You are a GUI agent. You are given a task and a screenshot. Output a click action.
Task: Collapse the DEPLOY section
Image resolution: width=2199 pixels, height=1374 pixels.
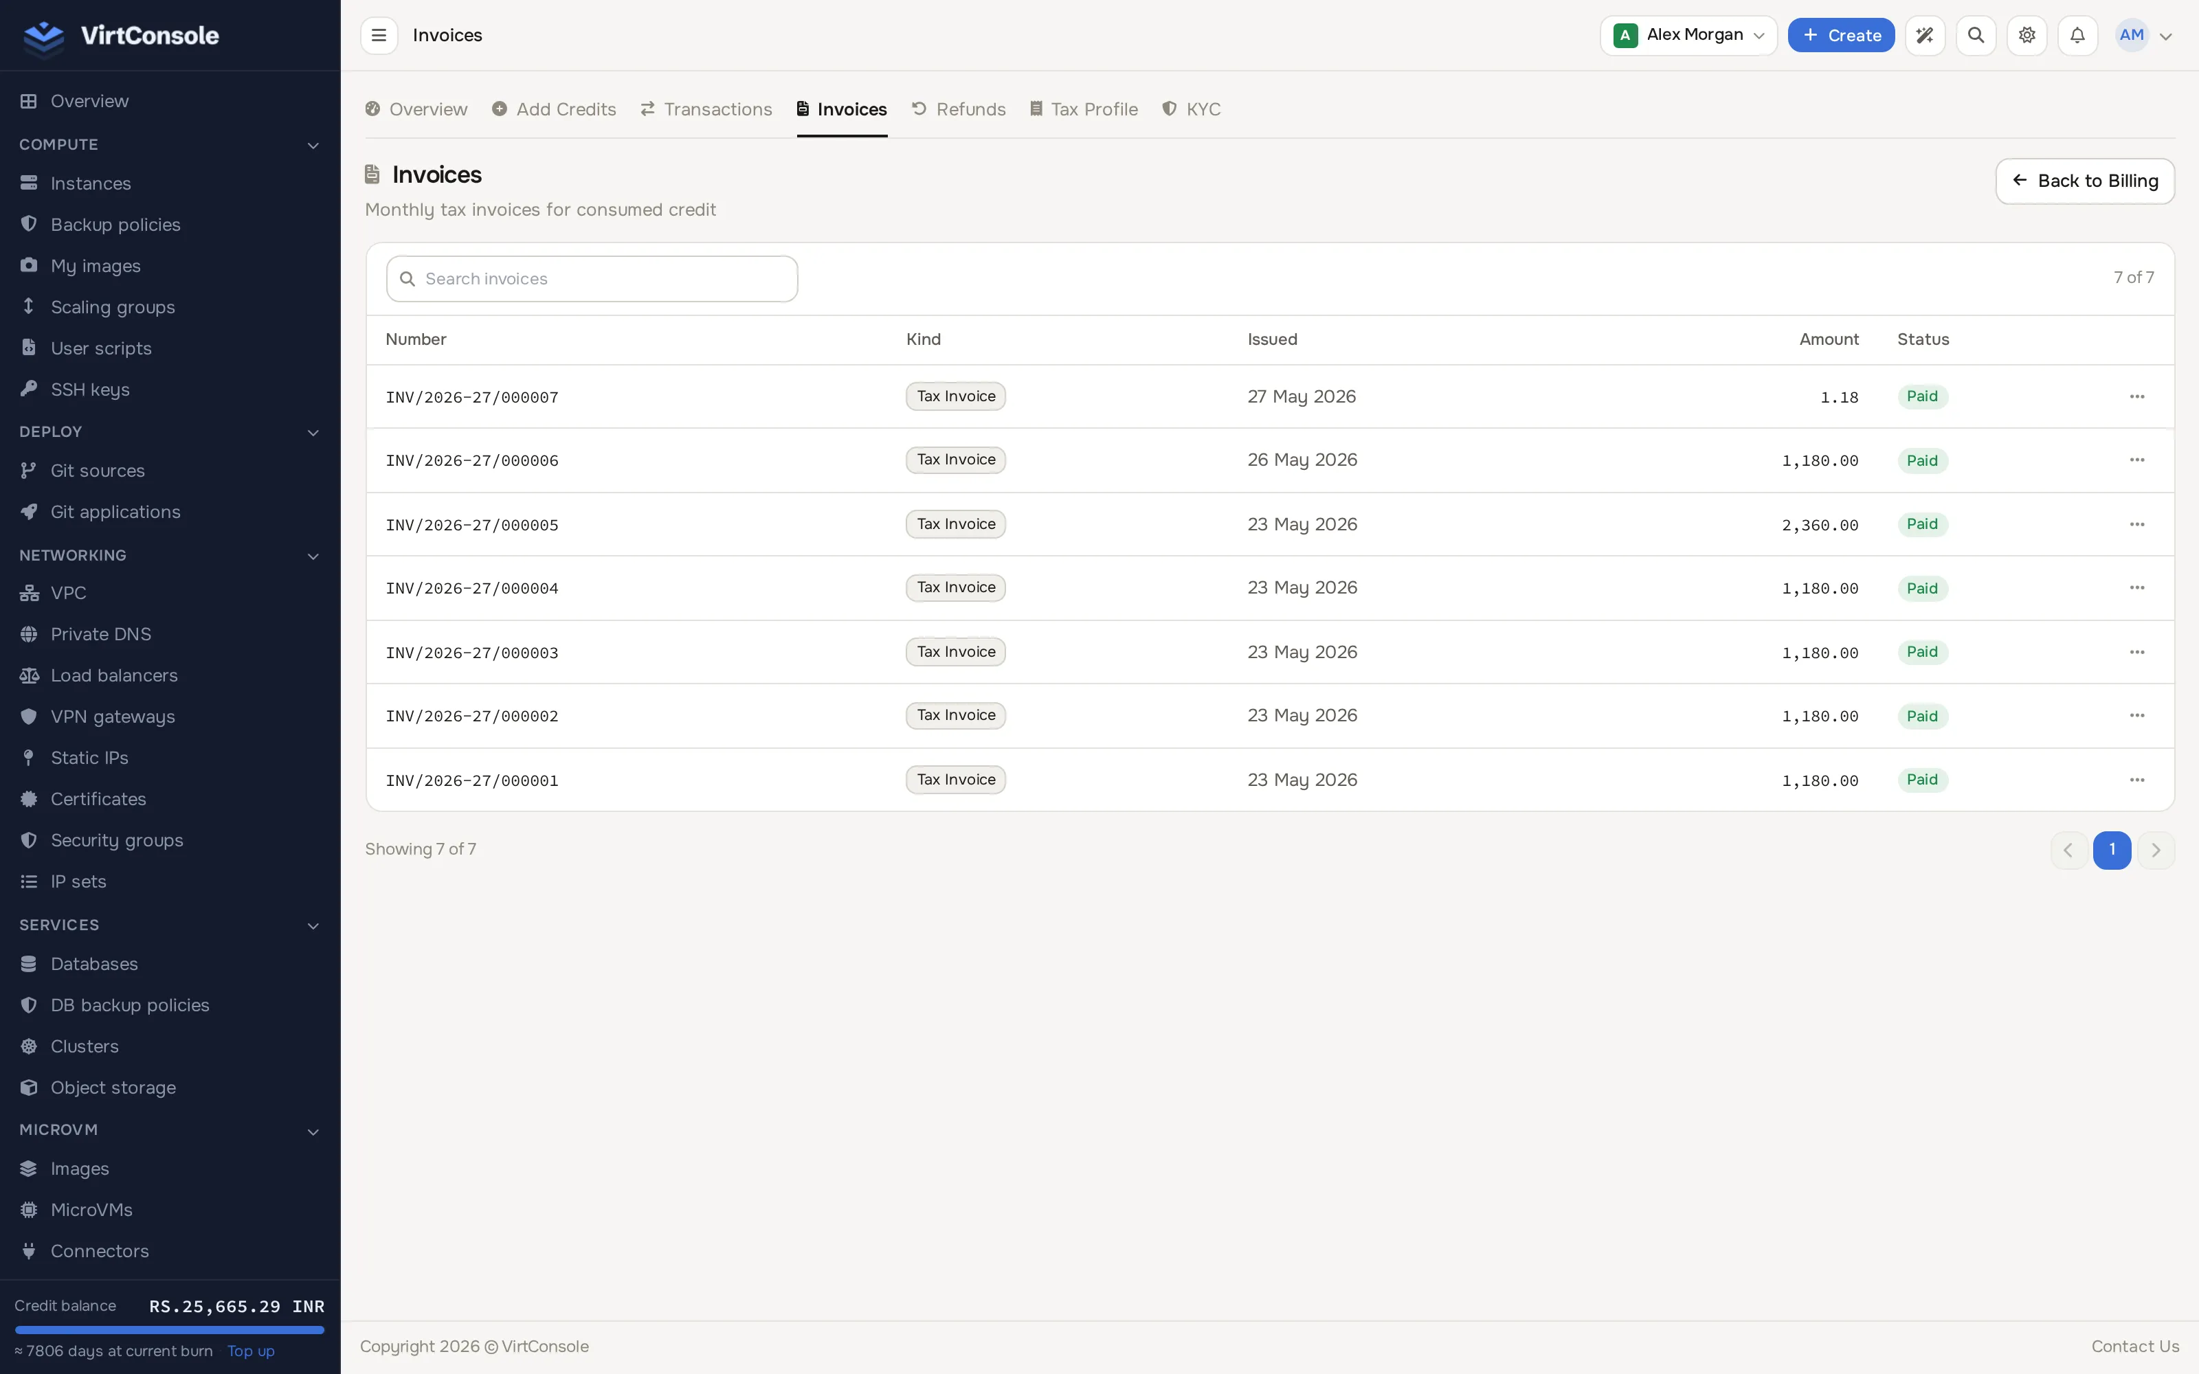coord(313,433)
